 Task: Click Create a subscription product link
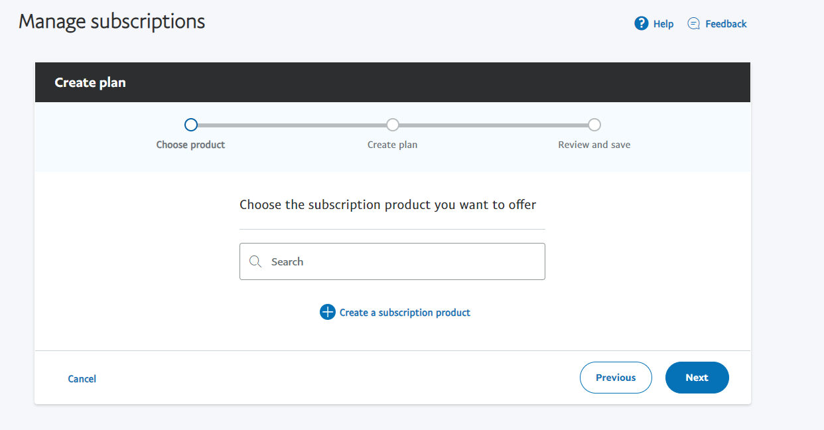[x=405, y=313]
